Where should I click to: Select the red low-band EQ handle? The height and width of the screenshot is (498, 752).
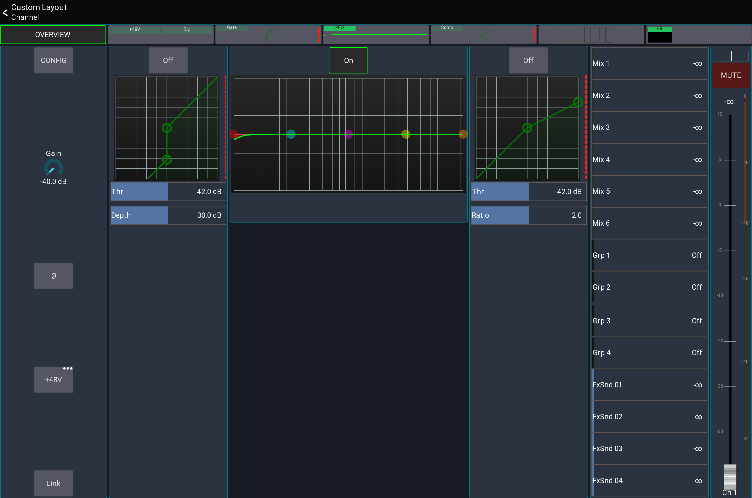[235, 134]
